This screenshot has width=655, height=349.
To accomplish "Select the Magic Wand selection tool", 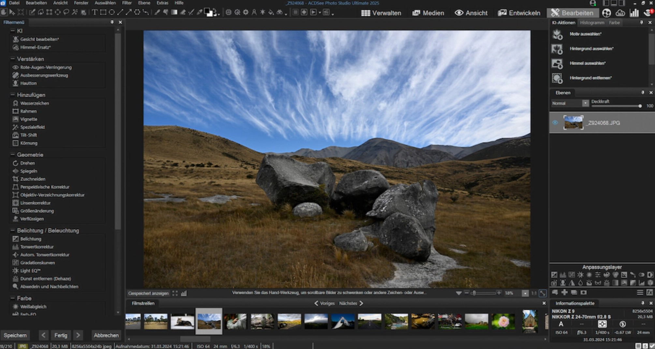I will click(75, 12).
